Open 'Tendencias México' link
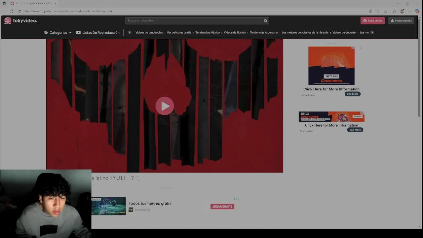Screen dimensions: 423x238 (x=208, y=32)
